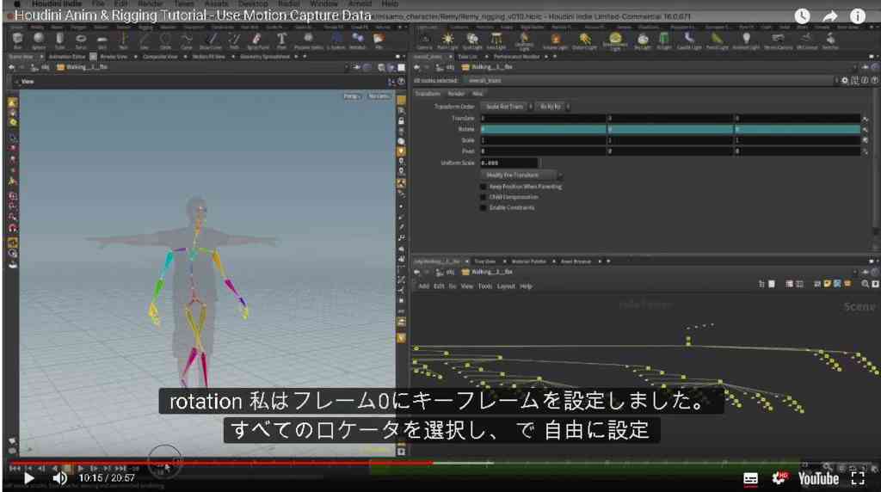Open node network search magnifier

866,284
